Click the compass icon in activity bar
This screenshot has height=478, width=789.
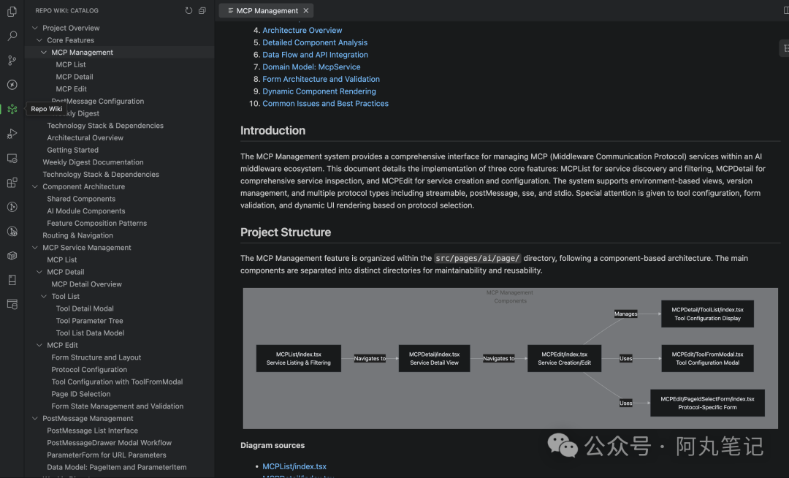point(12,85)
